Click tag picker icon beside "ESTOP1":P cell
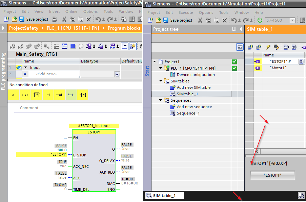306x202 pixels. 301,62
